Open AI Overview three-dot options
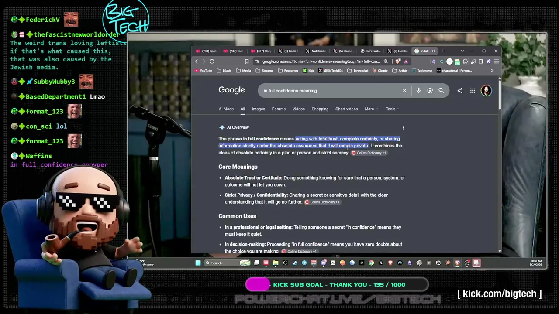This screenshot has width=559, height=314. click(x=403, y=128)
